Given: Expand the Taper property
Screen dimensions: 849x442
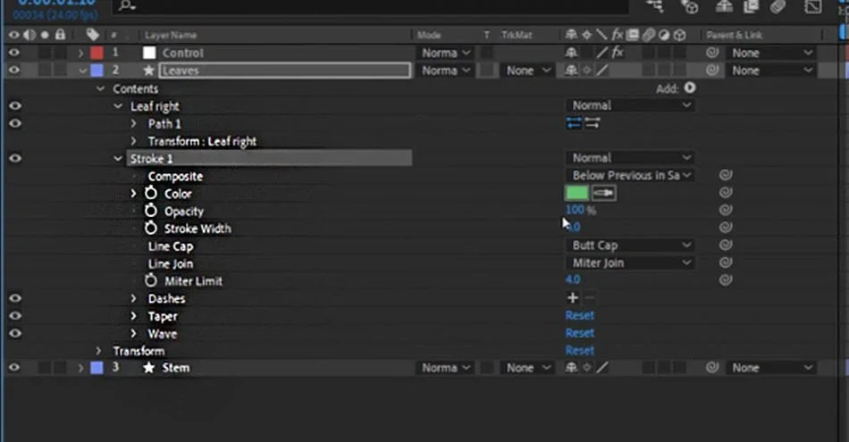Looking at the screenshot, I should coord(134,316).
